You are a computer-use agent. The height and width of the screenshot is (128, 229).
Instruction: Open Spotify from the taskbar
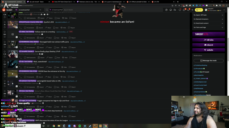pyautogui.click(x=80, y=126)
